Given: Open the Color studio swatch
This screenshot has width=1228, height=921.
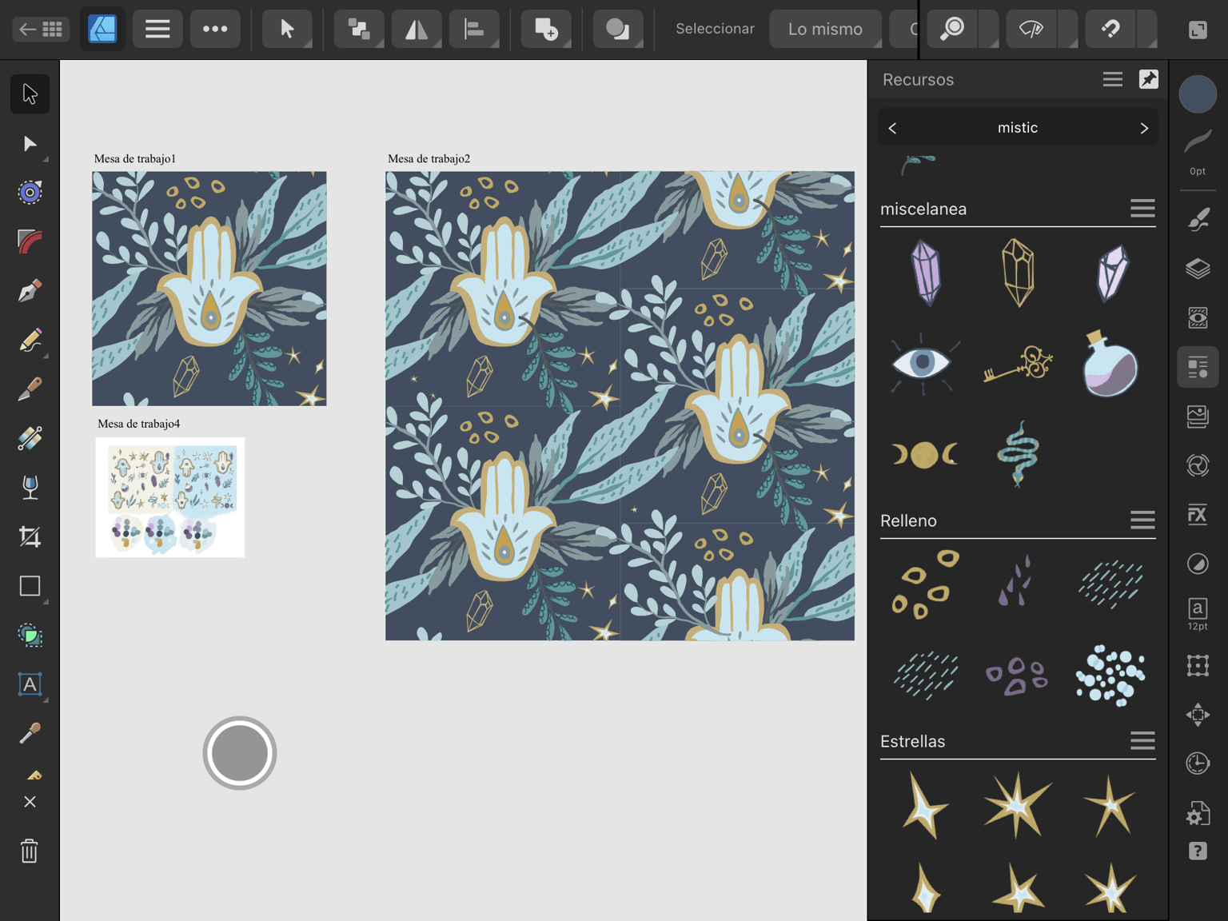Looking at the screenshot, I should point(1198,94).
